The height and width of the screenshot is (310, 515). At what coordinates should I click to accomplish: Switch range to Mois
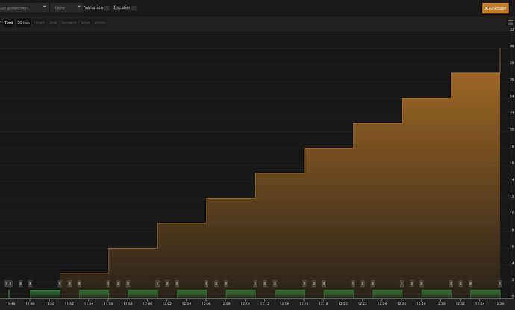(x=86, y=22)
